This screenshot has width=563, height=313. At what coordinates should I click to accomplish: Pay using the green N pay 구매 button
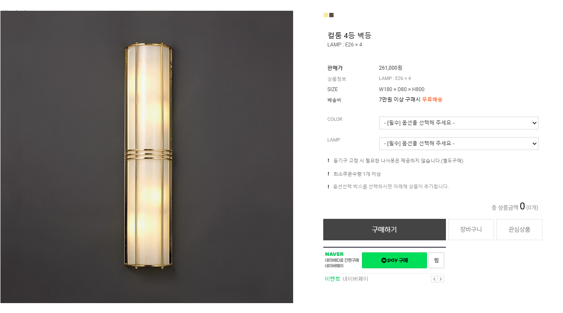pos(394,260)
